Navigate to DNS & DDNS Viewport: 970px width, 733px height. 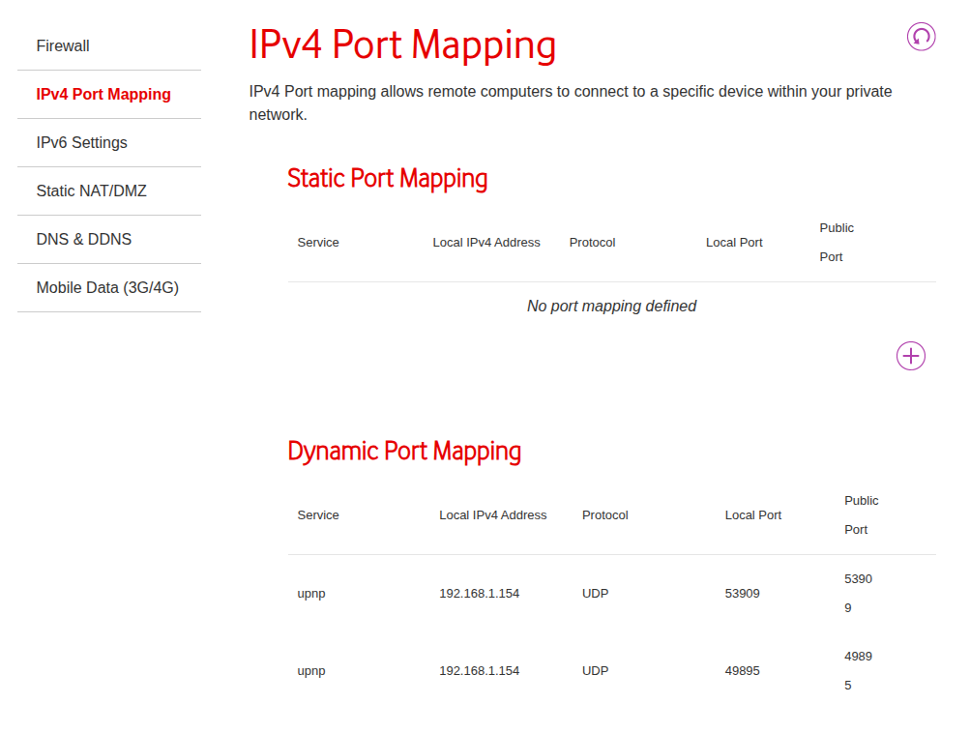pos(84,240)
